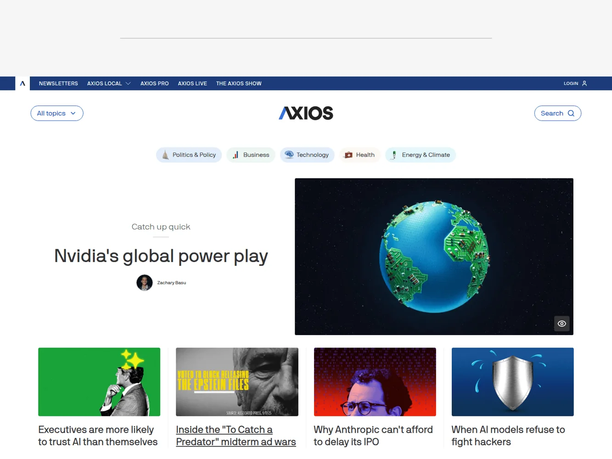This screenshot has height=459, width=612.
Task: Open the Search button
Action: (558, 113)
